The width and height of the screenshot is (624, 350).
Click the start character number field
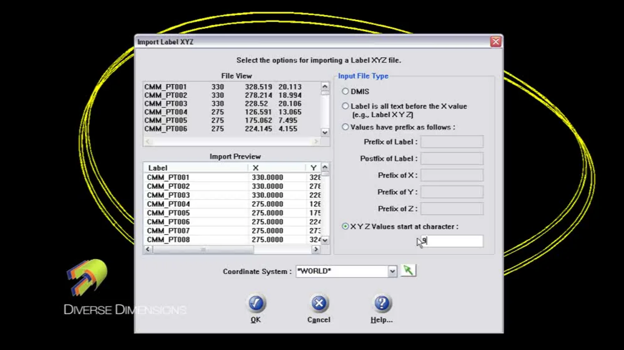tap(452, 241)
